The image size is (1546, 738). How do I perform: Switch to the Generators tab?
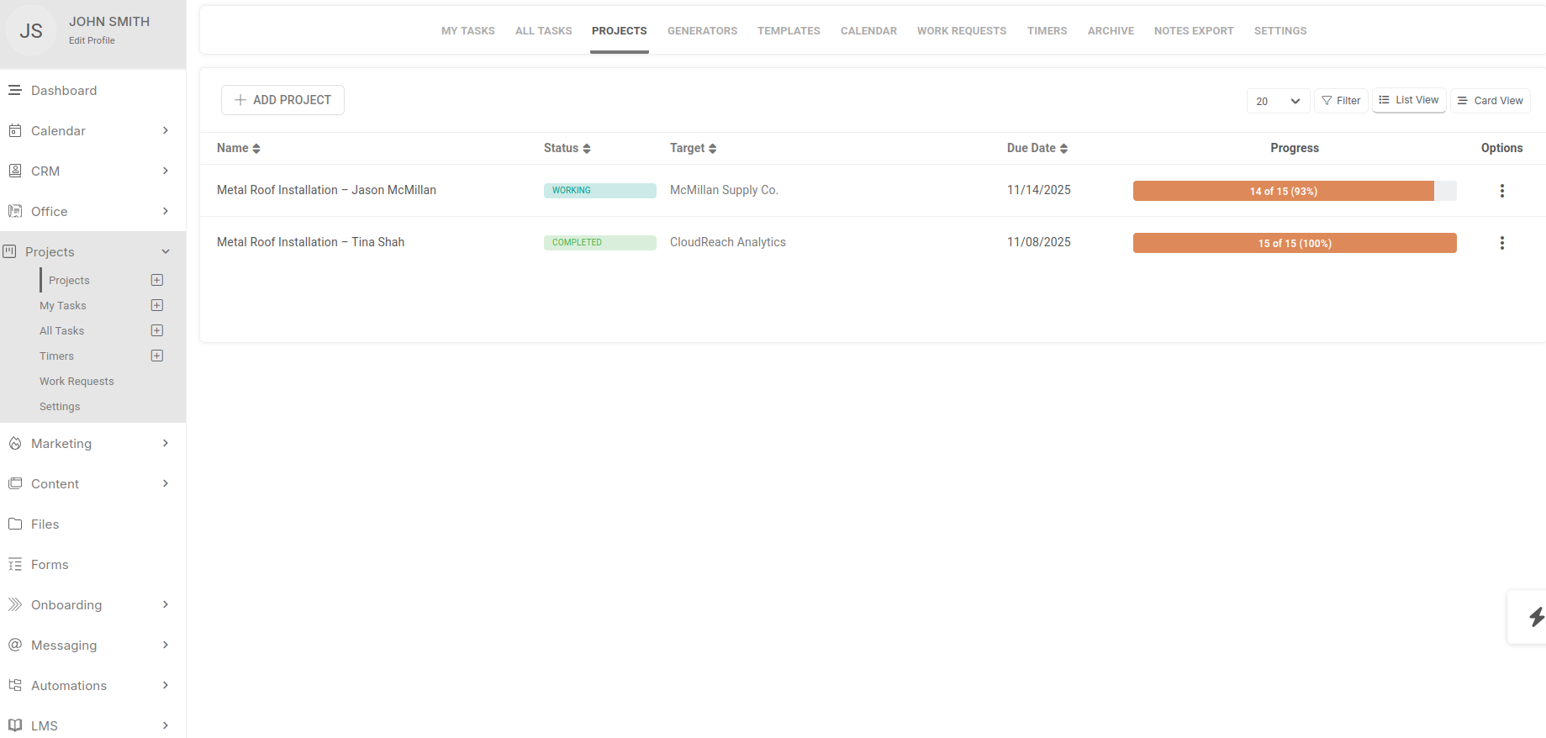[x=702, y=31]
